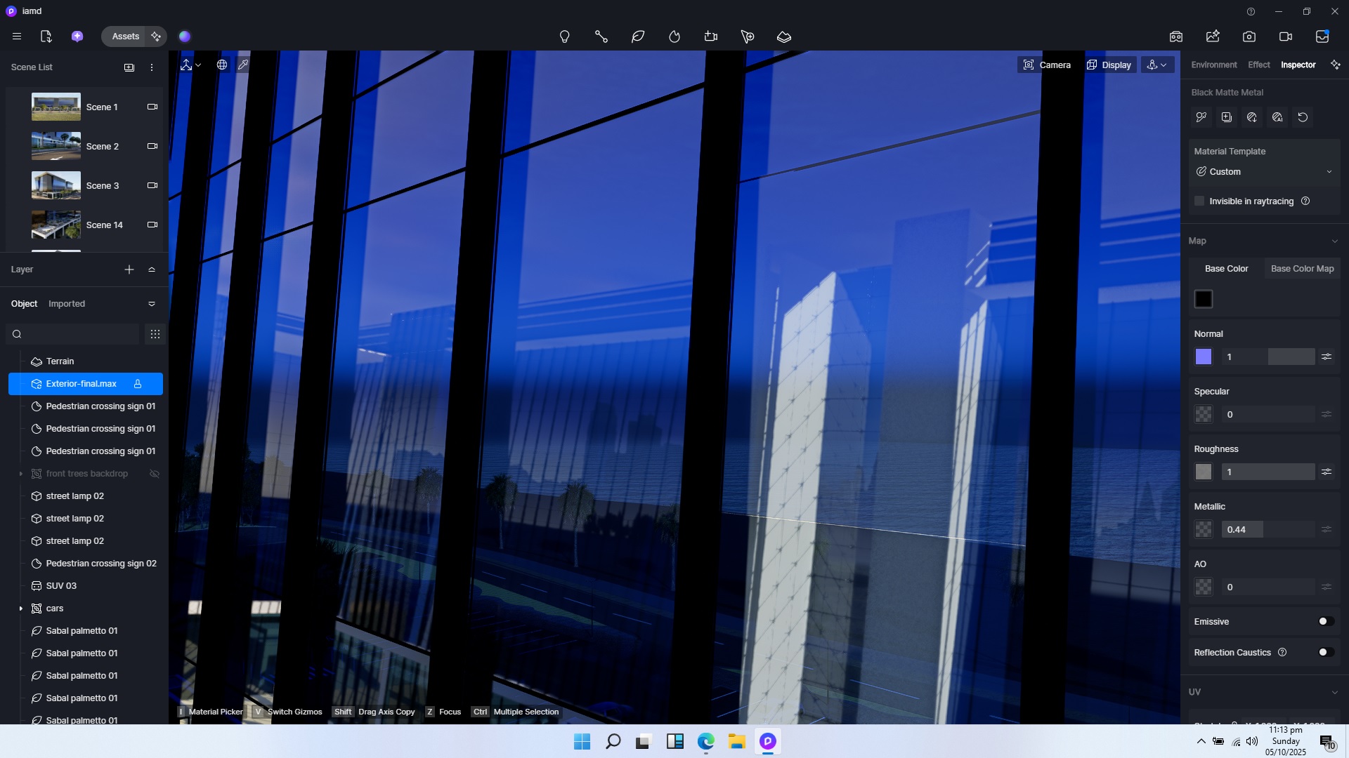
Task: Open the Base Color Map tab
Action: click(x=1302, y=269)
